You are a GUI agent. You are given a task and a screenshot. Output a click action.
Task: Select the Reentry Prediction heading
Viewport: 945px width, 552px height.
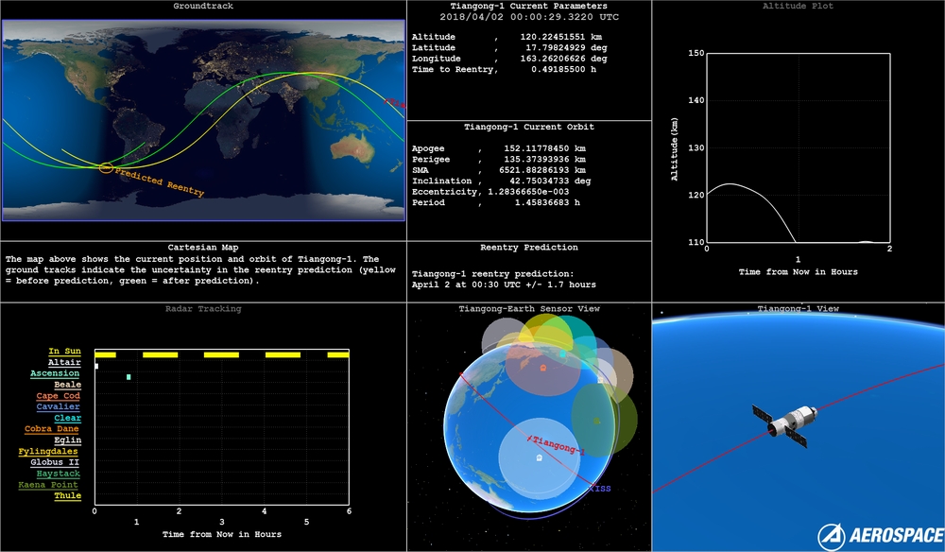click(529, 247)
